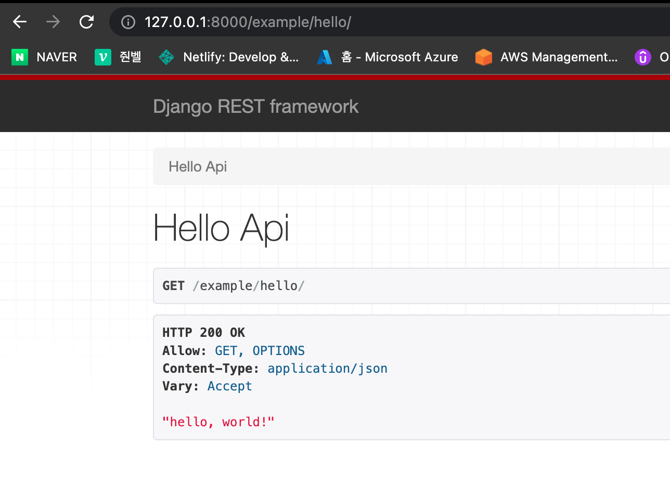Open the 홈 - Microsoft Azure bookmark

(388, 57)
